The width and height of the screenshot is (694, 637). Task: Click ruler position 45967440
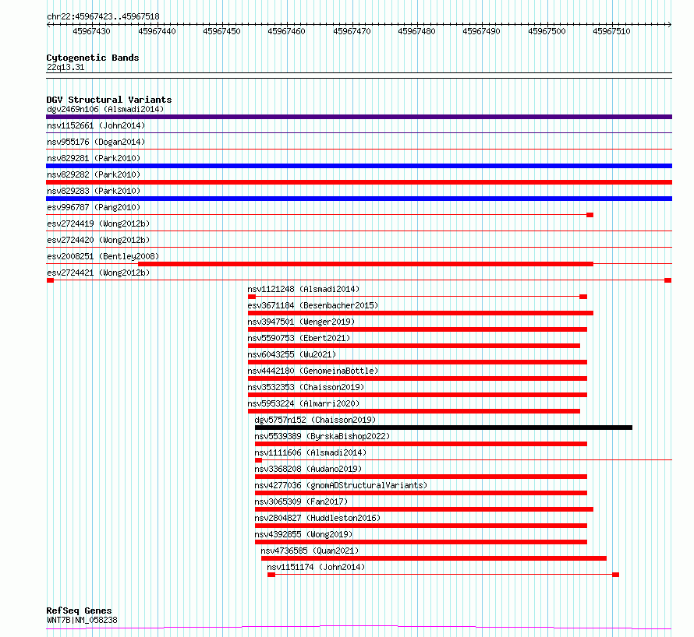(x=157, y=31)
